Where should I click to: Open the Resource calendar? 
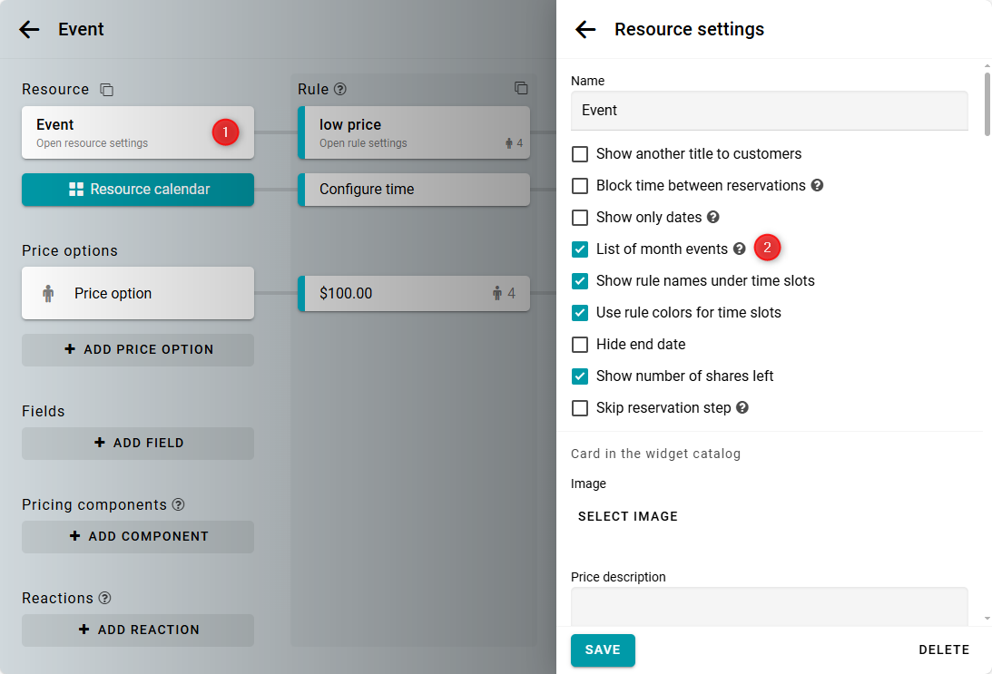[138, 190]
